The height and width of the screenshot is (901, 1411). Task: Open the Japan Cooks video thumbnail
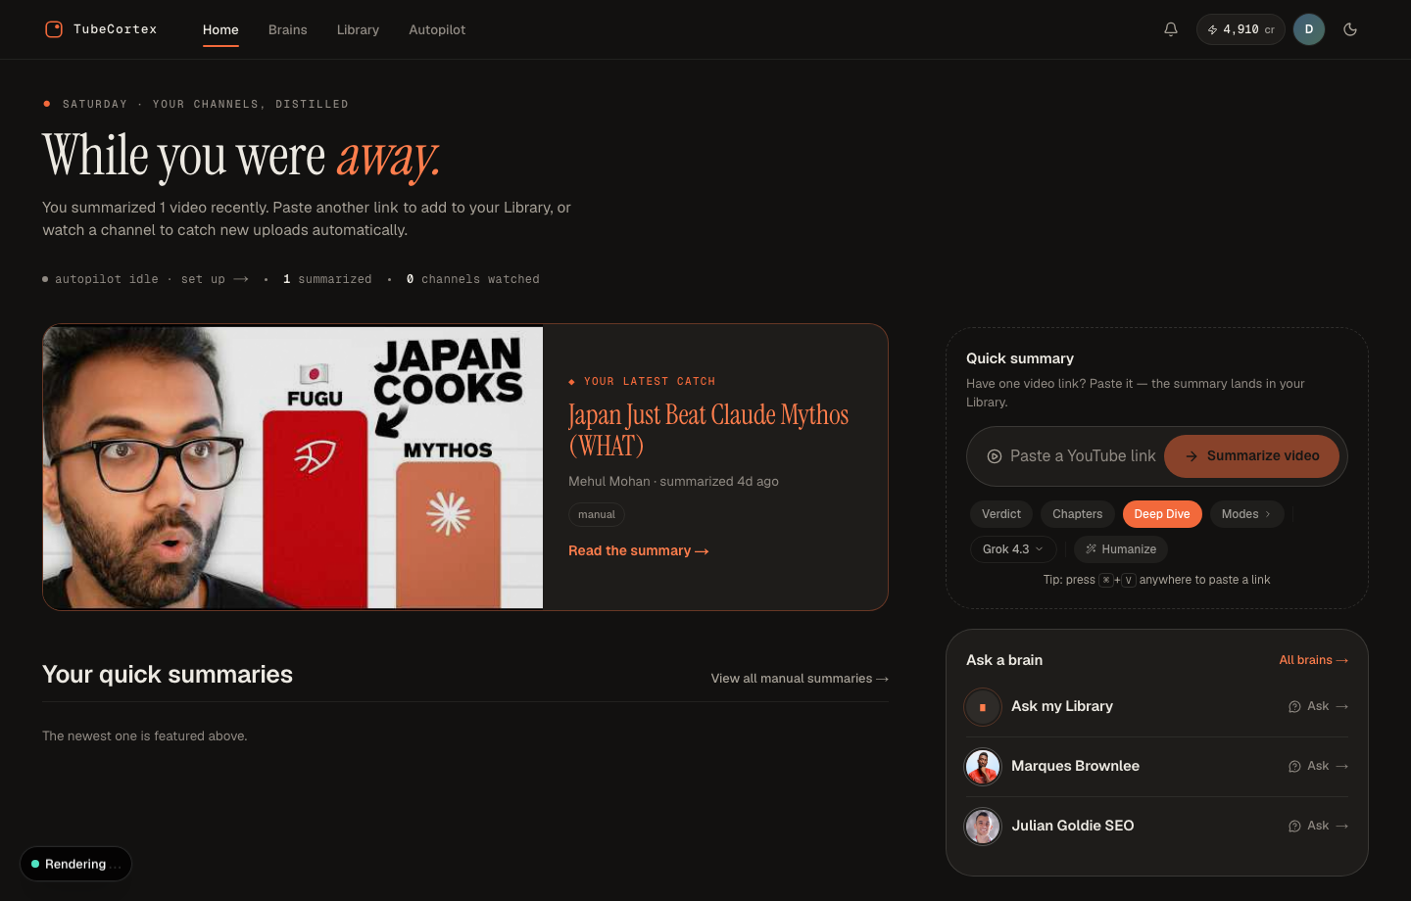(293, 467)
